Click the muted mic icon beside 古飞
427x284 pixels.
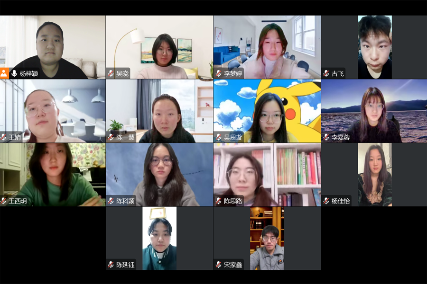[326, 73]
